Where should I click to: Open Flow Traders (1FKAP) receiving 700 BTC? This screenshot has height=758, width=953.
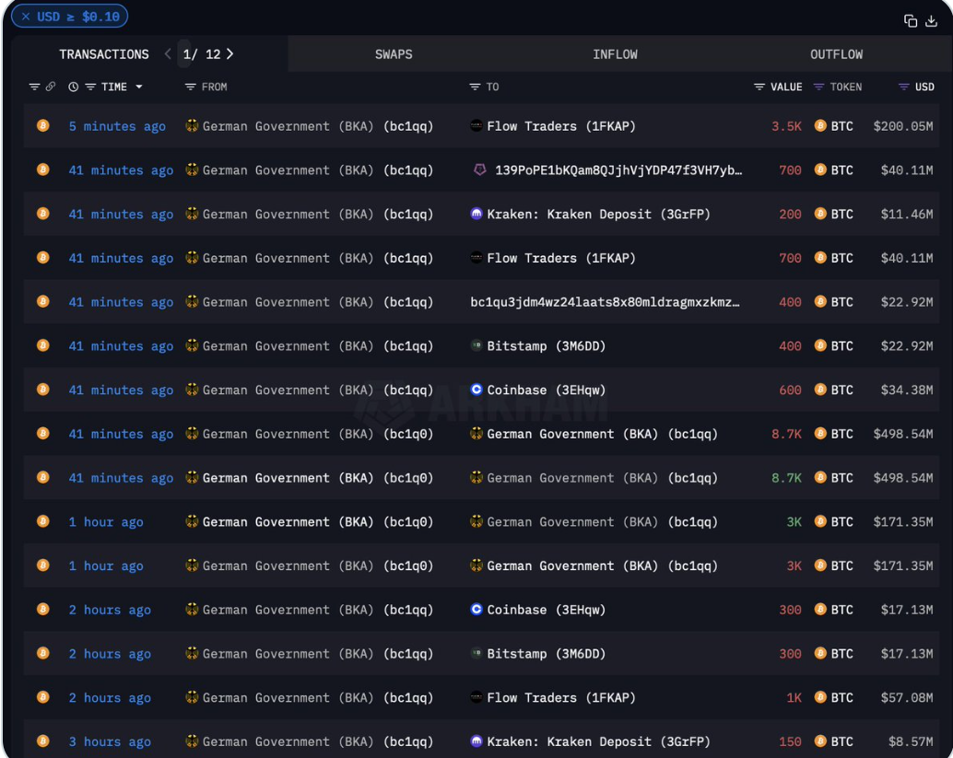pyautogui.click(x=561, y=258)
